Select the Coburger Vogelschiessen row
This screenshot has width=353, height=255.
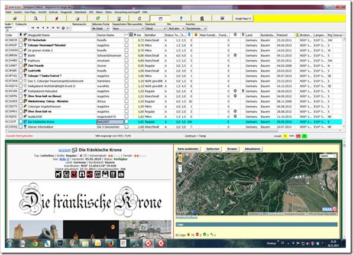pyautogui.click(x=173, y=106)
